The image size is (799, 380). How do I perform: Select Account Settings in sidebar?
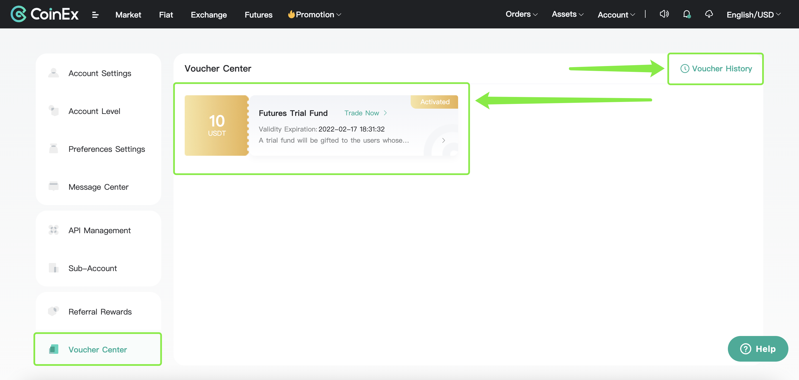pyautogui.click(x=98, y=73)
